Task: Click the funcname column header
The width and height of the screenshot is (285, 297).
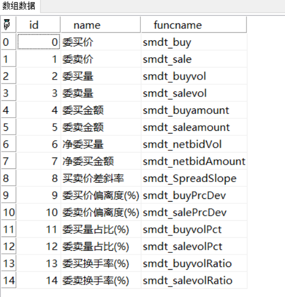Action: [194, 25]
